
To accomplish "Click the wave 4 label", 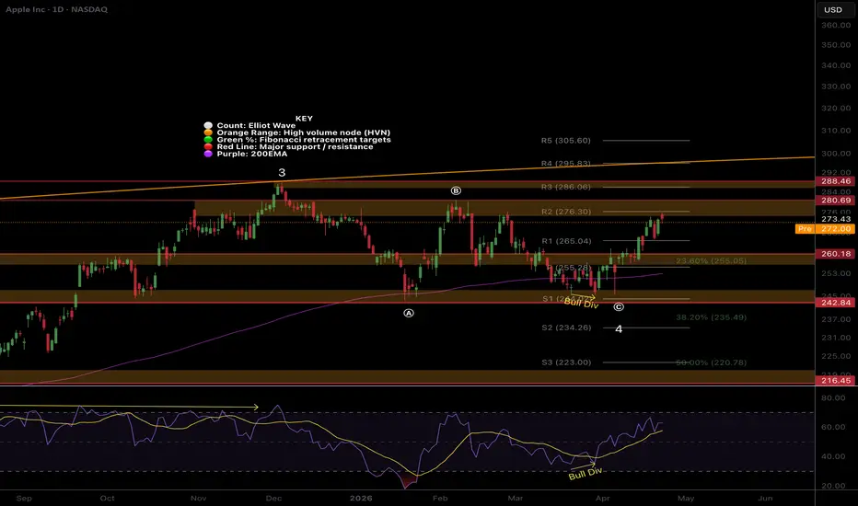I will pos(619,329).
